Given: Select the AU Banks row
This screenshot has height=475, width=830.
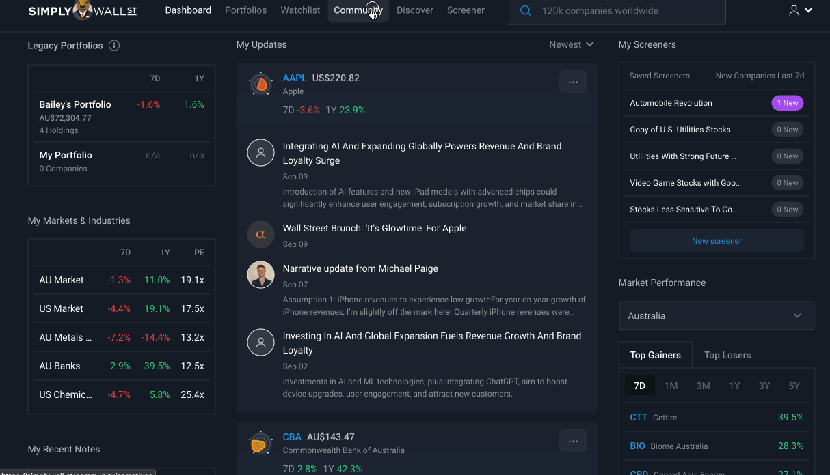Looking at the screenshot, I should coord(122,366).
